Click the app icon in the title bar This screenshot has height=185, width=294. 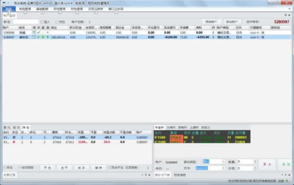coord(4,3)
